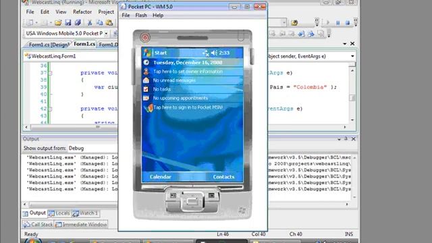This screenshot has height=243, width=432.
Task: Select the Output tab at the bottom
Action: [34, 213]
